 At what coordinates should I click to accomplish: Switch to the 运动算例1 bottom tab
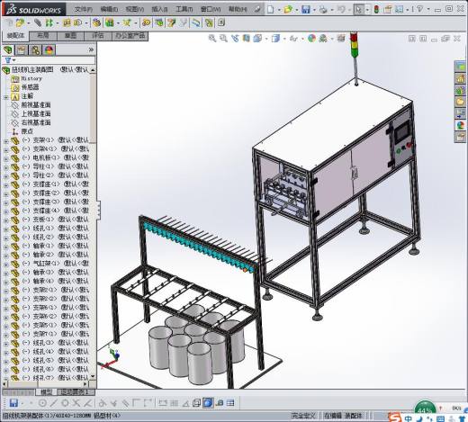75,392
